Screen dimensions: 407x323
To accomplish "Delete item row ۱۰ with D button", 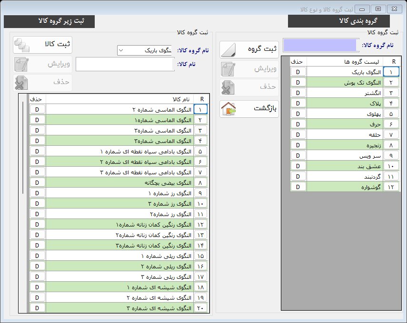I will click(37, 204).
